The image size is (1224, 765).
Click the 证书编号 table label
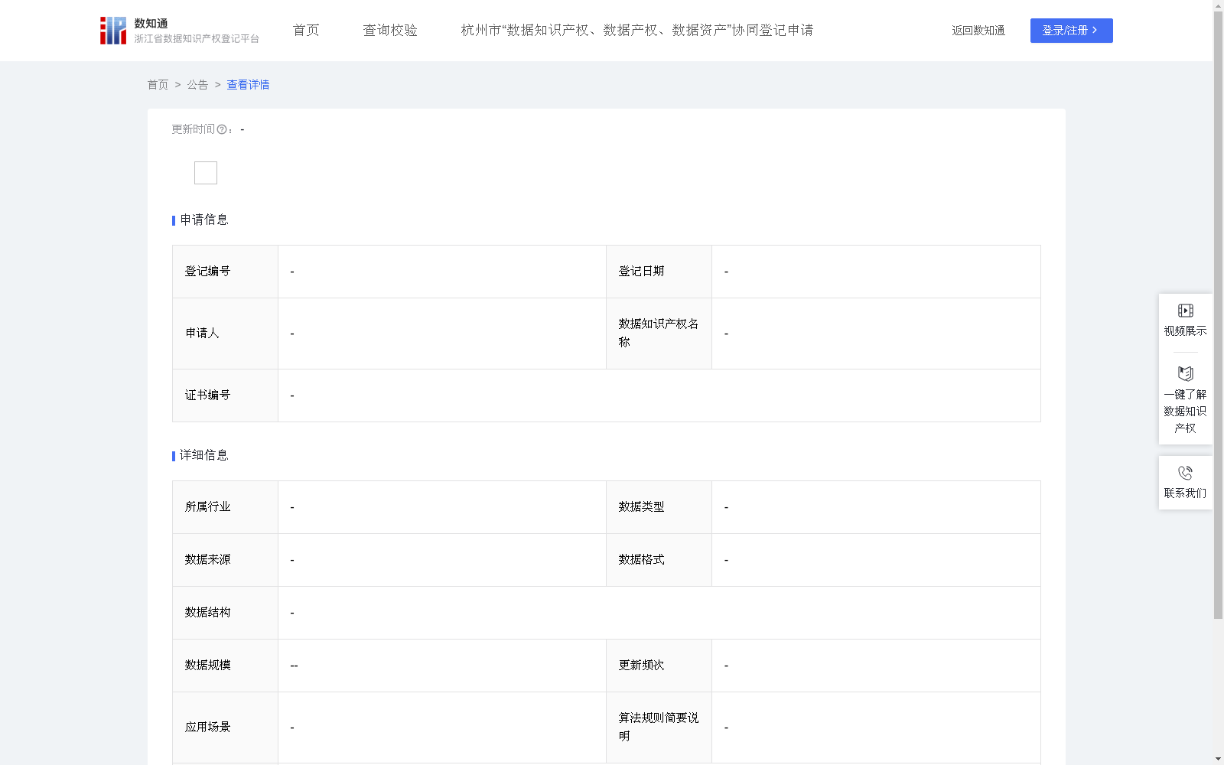coord(207,396)
